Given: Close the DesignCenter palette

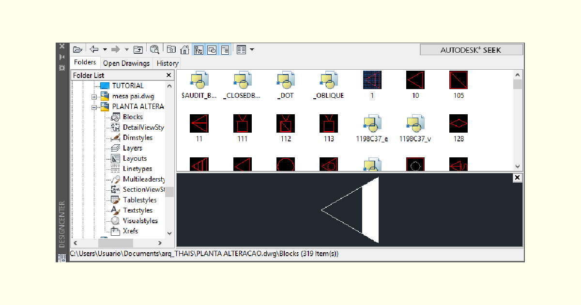Looking at the screenshot, I should [62, 46].
